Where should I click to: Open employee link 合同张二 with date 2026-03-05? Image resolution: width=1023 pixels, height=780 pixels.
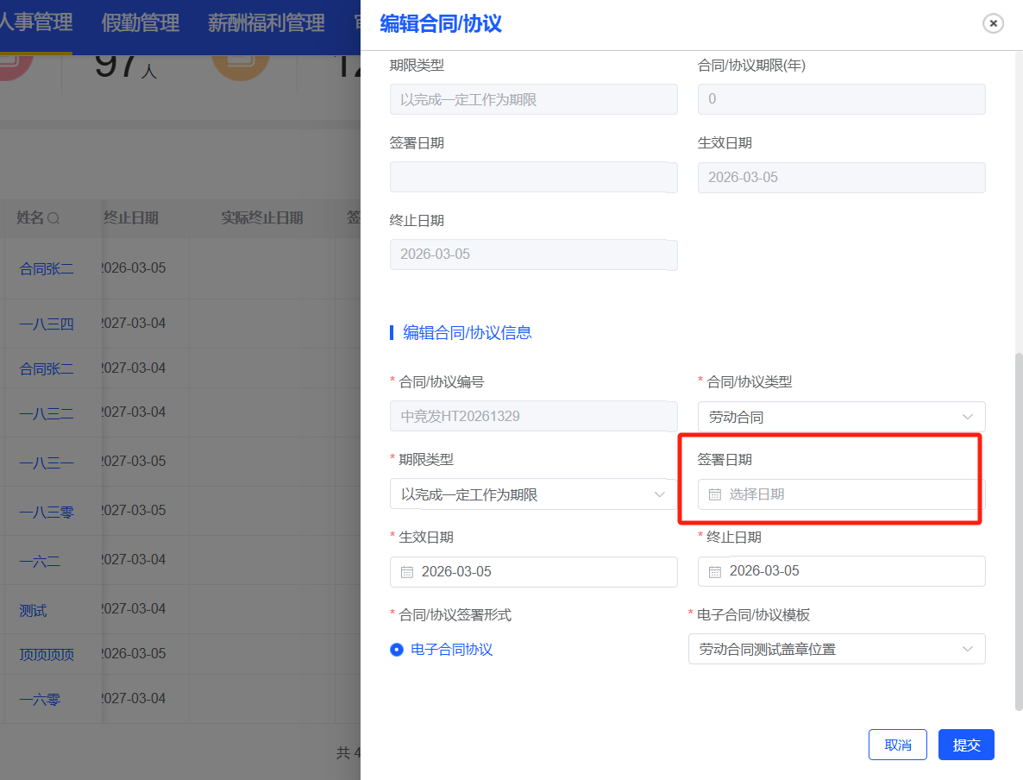coord(47,269)
